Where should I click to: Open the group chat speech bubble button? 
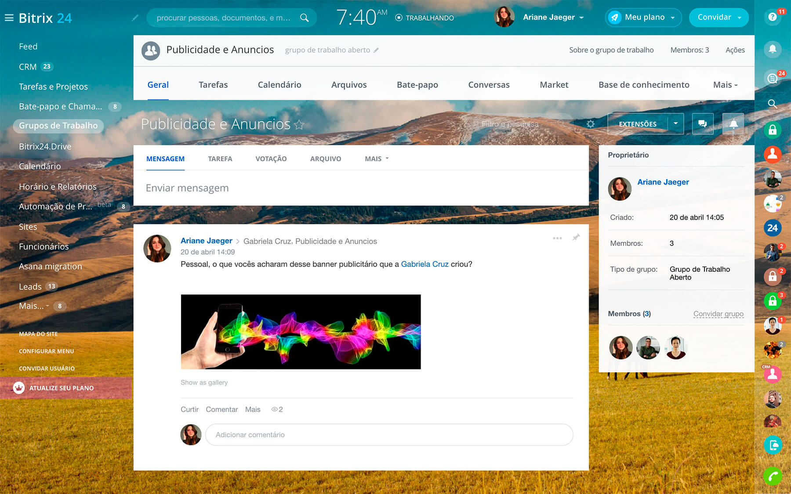point(702,124)
